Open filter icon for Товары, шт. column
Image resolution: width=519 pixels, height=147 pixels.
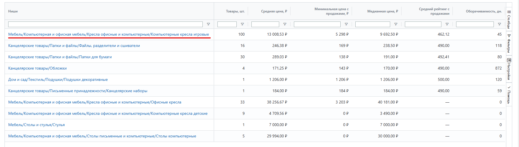242,24
